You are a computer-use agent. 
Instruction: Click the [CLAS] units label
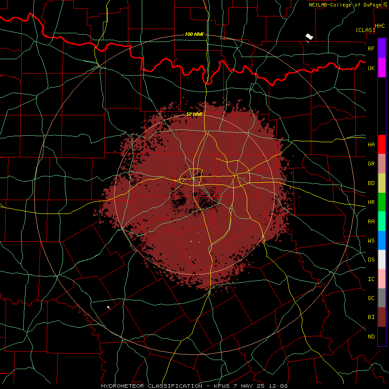pyautogui.click(x=365, y=30)
